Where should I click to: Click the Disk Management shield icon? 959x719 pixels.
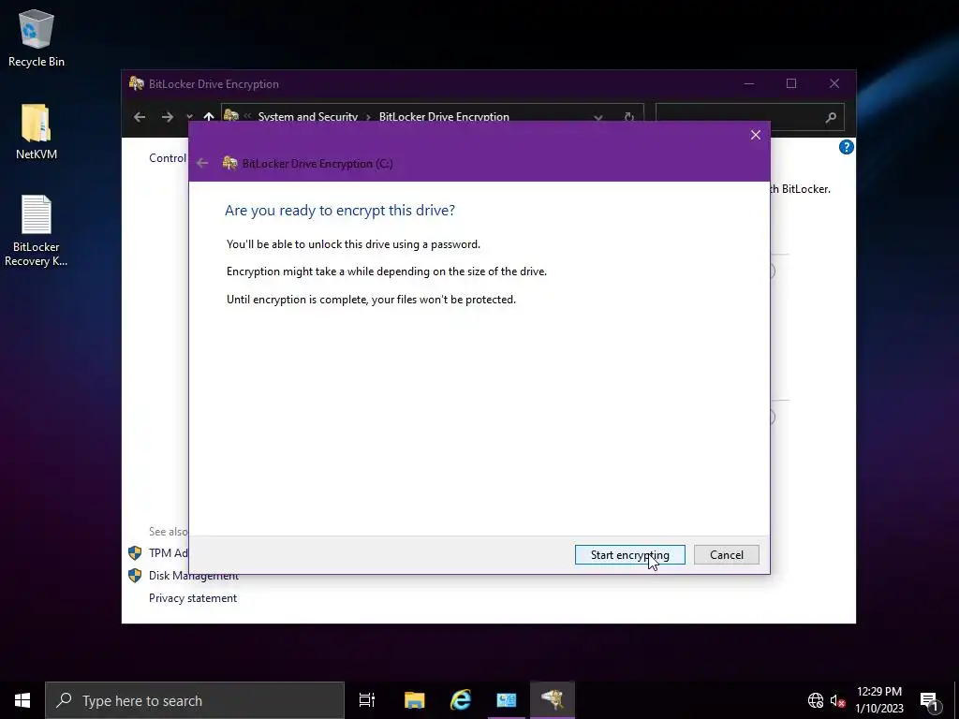point(135,576)
